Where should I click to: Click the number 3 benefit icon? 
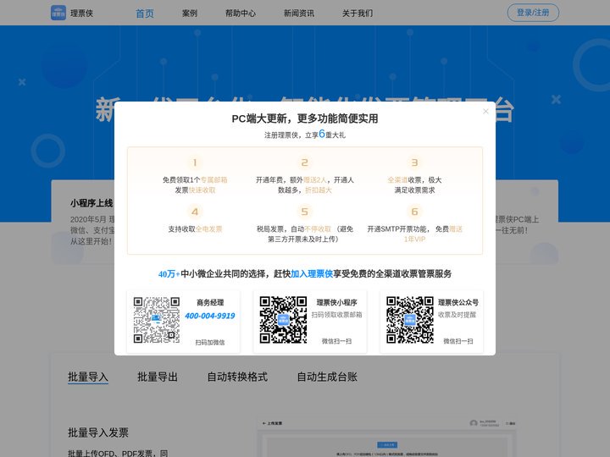pyautogui.click(x=414, y=162)
